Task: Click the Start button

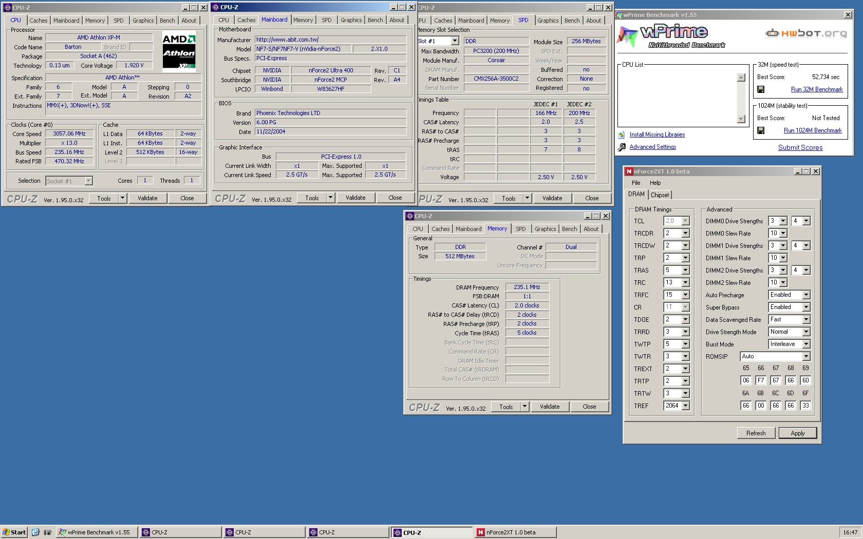Action: (14, 532)
